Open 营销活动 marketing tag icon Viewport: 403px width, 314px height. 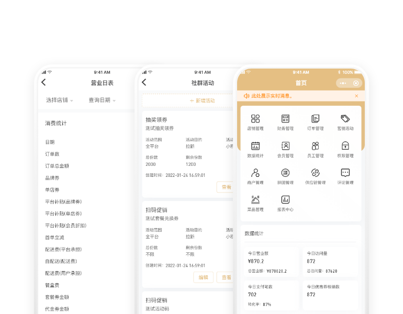[345, 119]
